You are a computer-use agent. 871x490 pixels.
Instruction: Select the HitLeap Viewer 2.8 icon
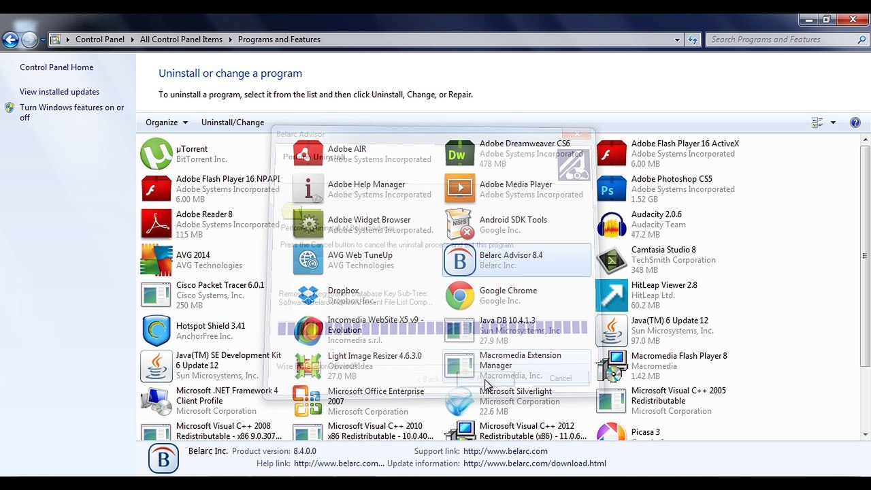point(611,295)
